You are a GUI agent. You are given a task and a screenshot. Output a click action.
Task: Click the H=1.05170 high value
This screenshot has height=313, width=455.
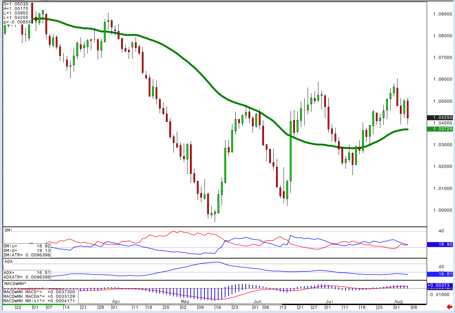pyautogui.click(x=16, y=9)
